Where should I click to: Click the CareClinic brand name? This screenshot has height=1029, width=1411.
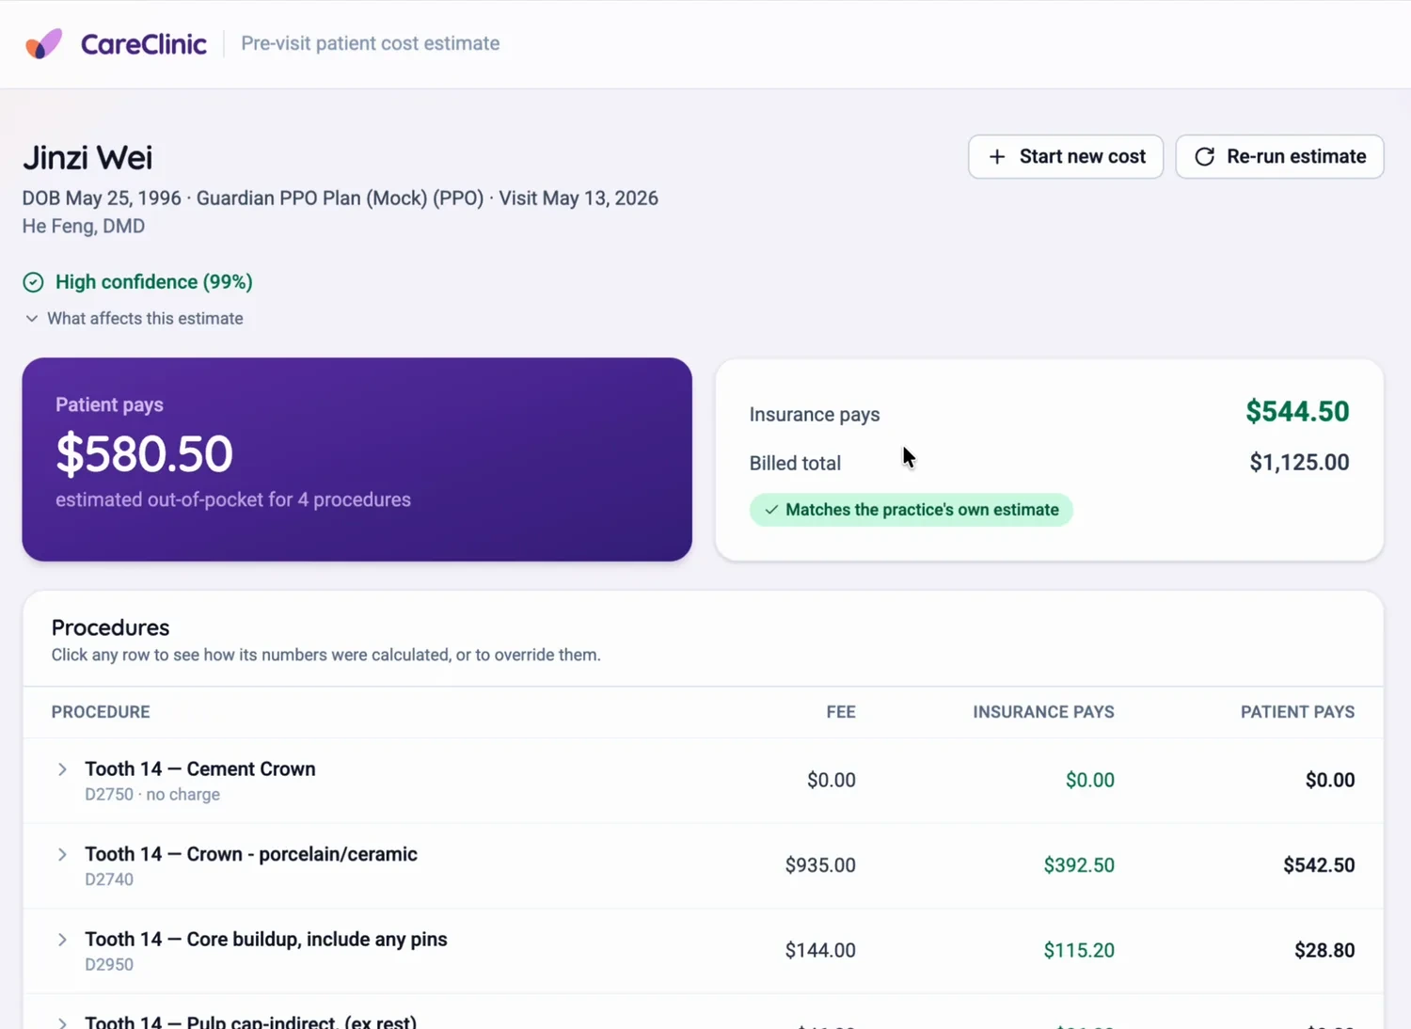click(x=143, y=44)
